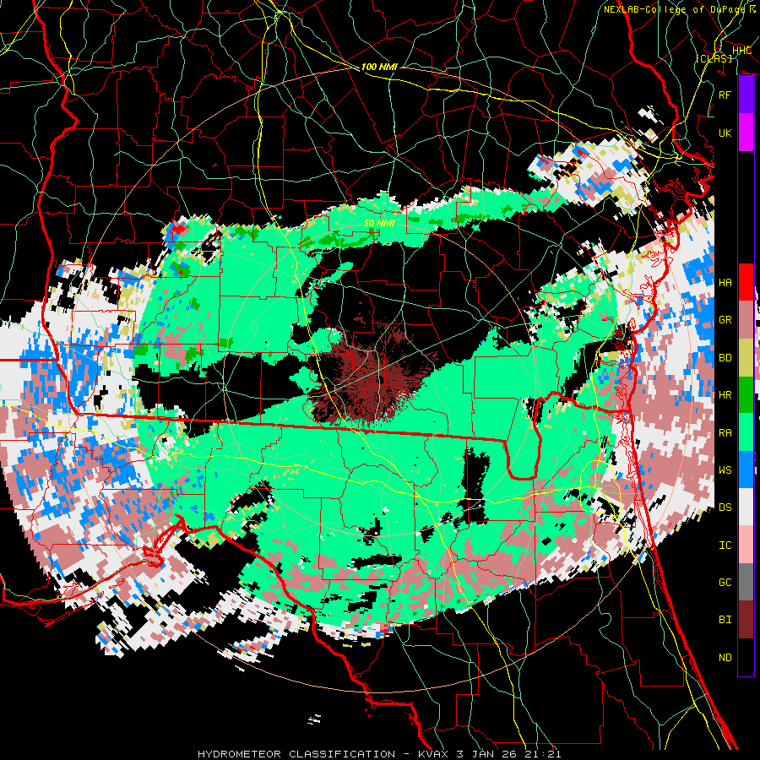Click the BI dark red legend swatch
Image resolution: width=760 pixels, height=760 pixels.
(746, 620)
